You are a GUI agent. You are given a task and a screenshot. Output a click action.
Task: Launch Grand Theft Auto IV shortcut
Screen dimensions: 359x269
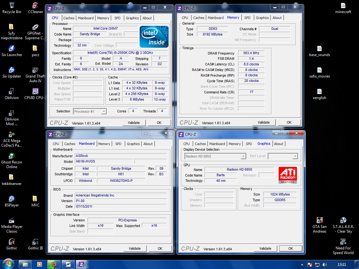35,75
